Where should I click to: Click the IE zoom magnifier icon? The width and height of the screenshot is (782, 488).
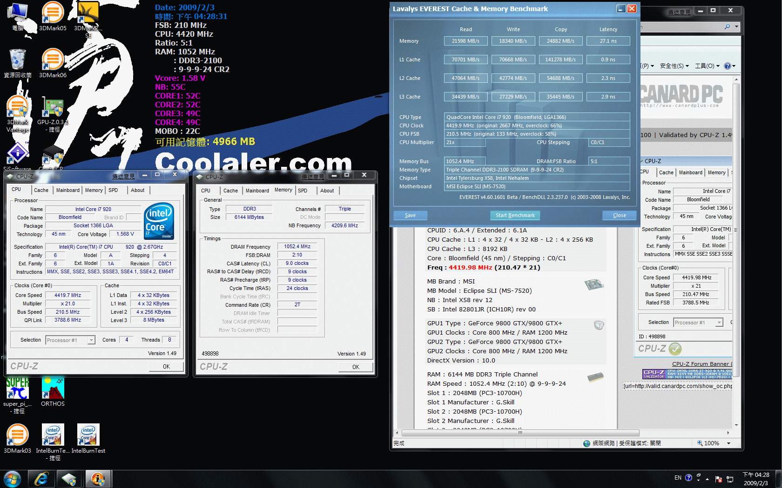[700, 443]
